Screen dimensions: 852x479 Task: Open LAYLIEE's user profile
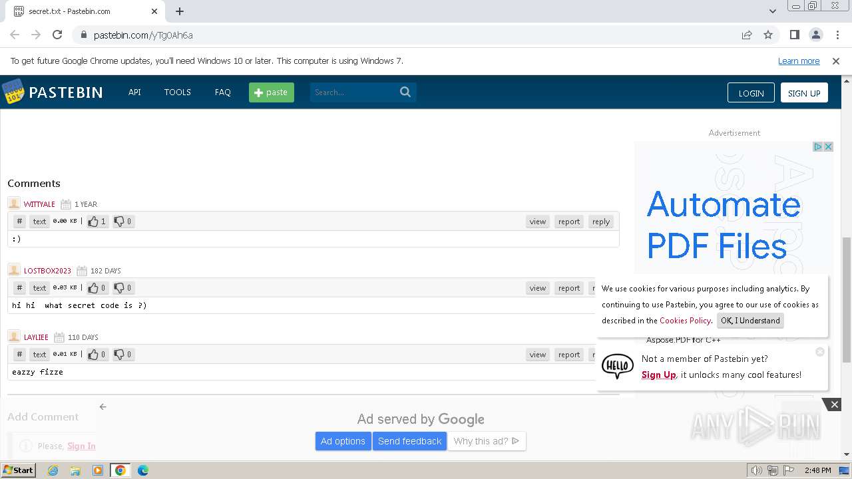36,337
